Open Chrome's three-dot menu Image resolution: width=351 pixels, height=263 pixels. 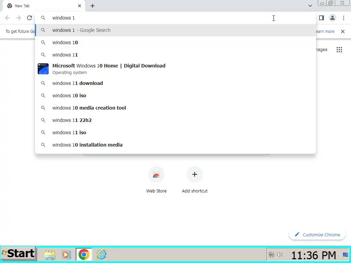click(x=343, y=18)
